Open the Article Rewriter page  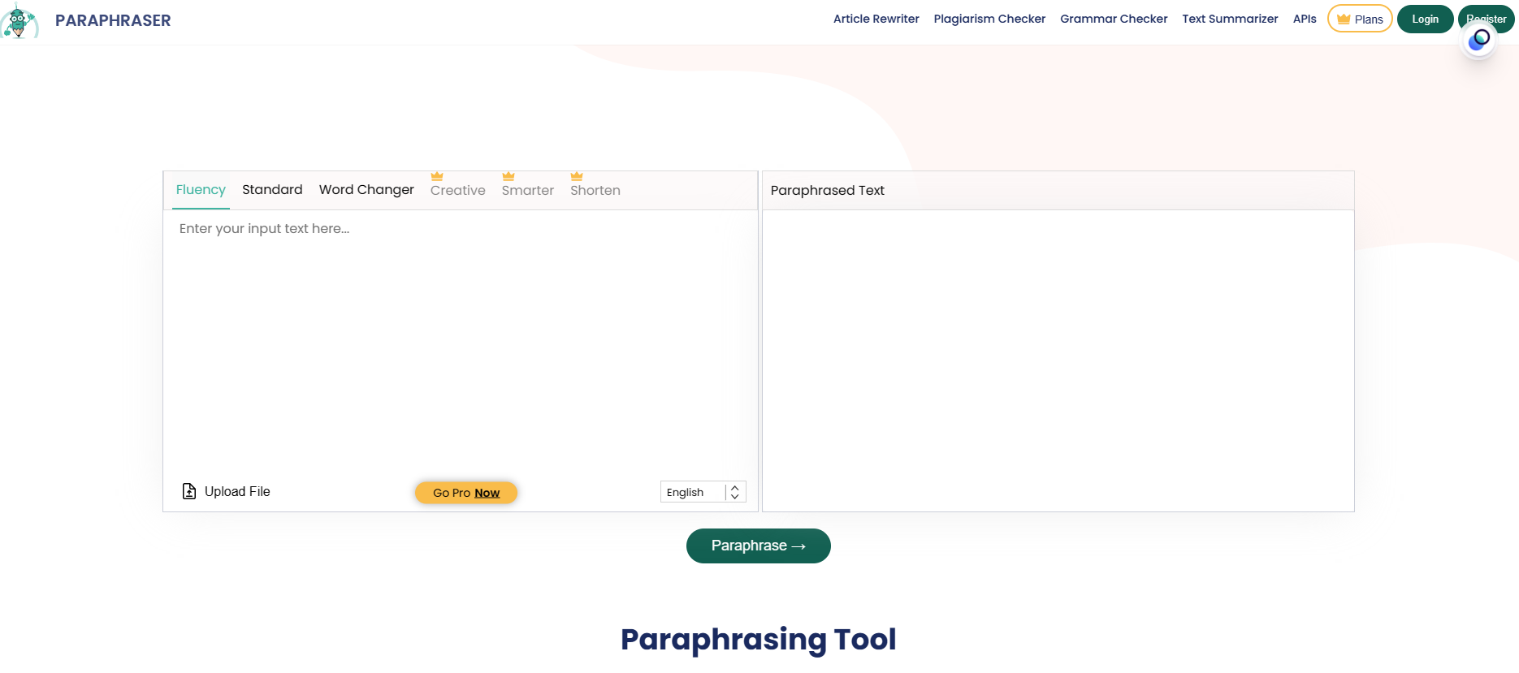[876, 19]
